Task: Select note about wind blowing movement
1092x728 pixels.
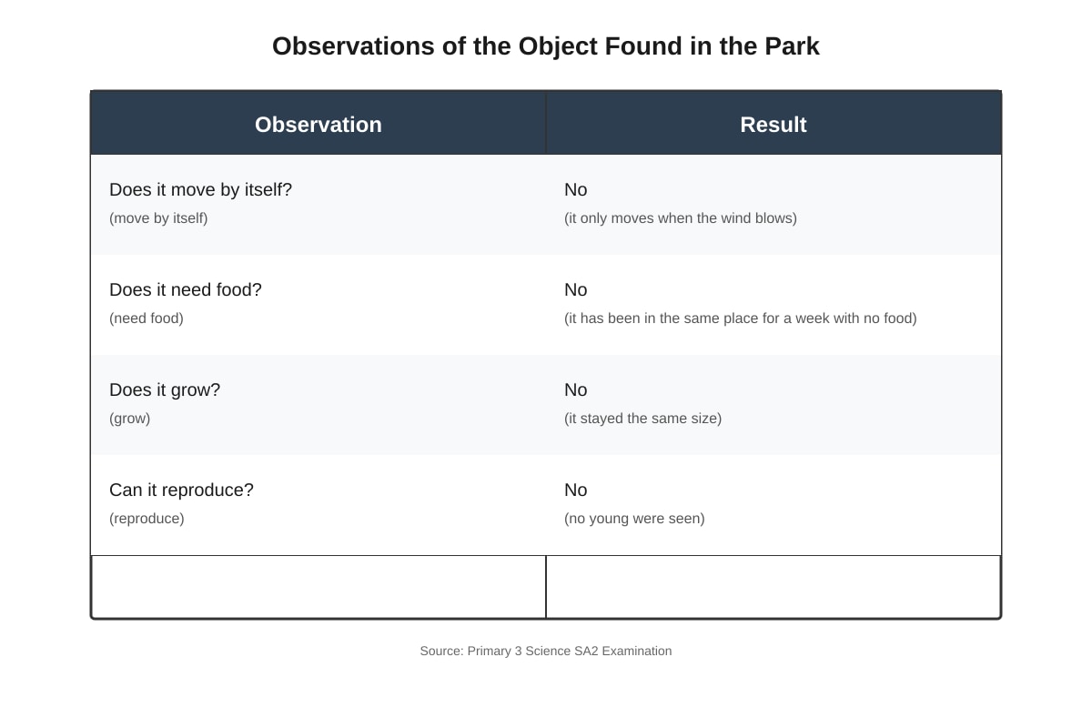Action: click(681, 218)
